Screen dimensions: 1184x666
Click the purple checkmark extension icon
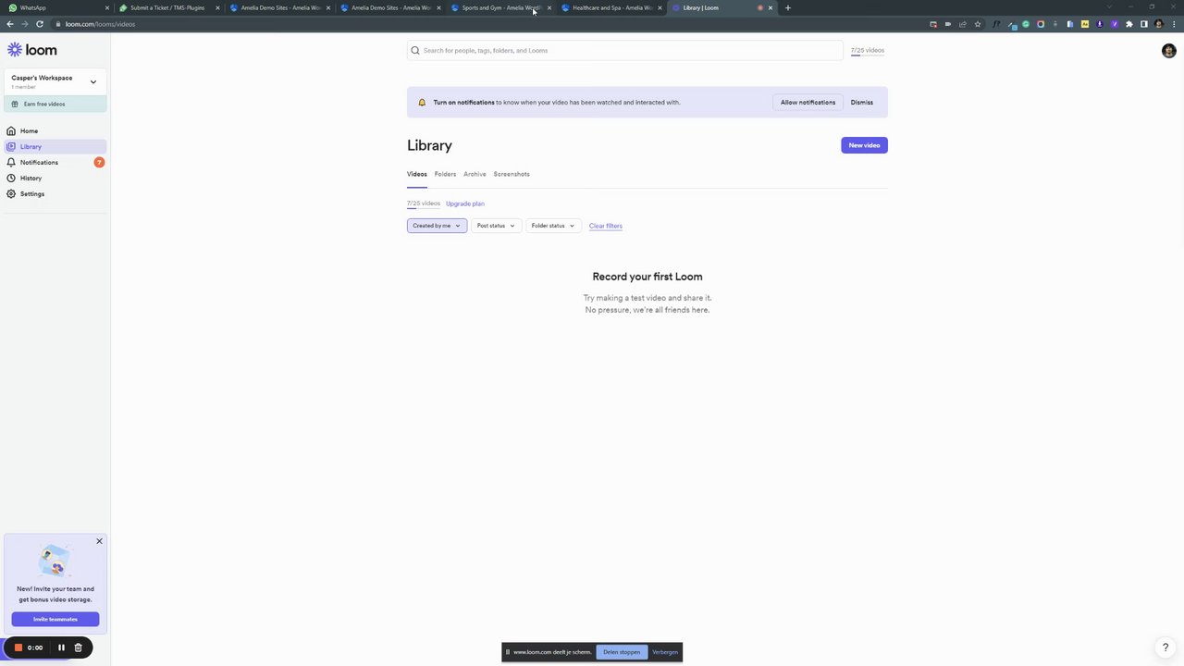click(1115, 24)
